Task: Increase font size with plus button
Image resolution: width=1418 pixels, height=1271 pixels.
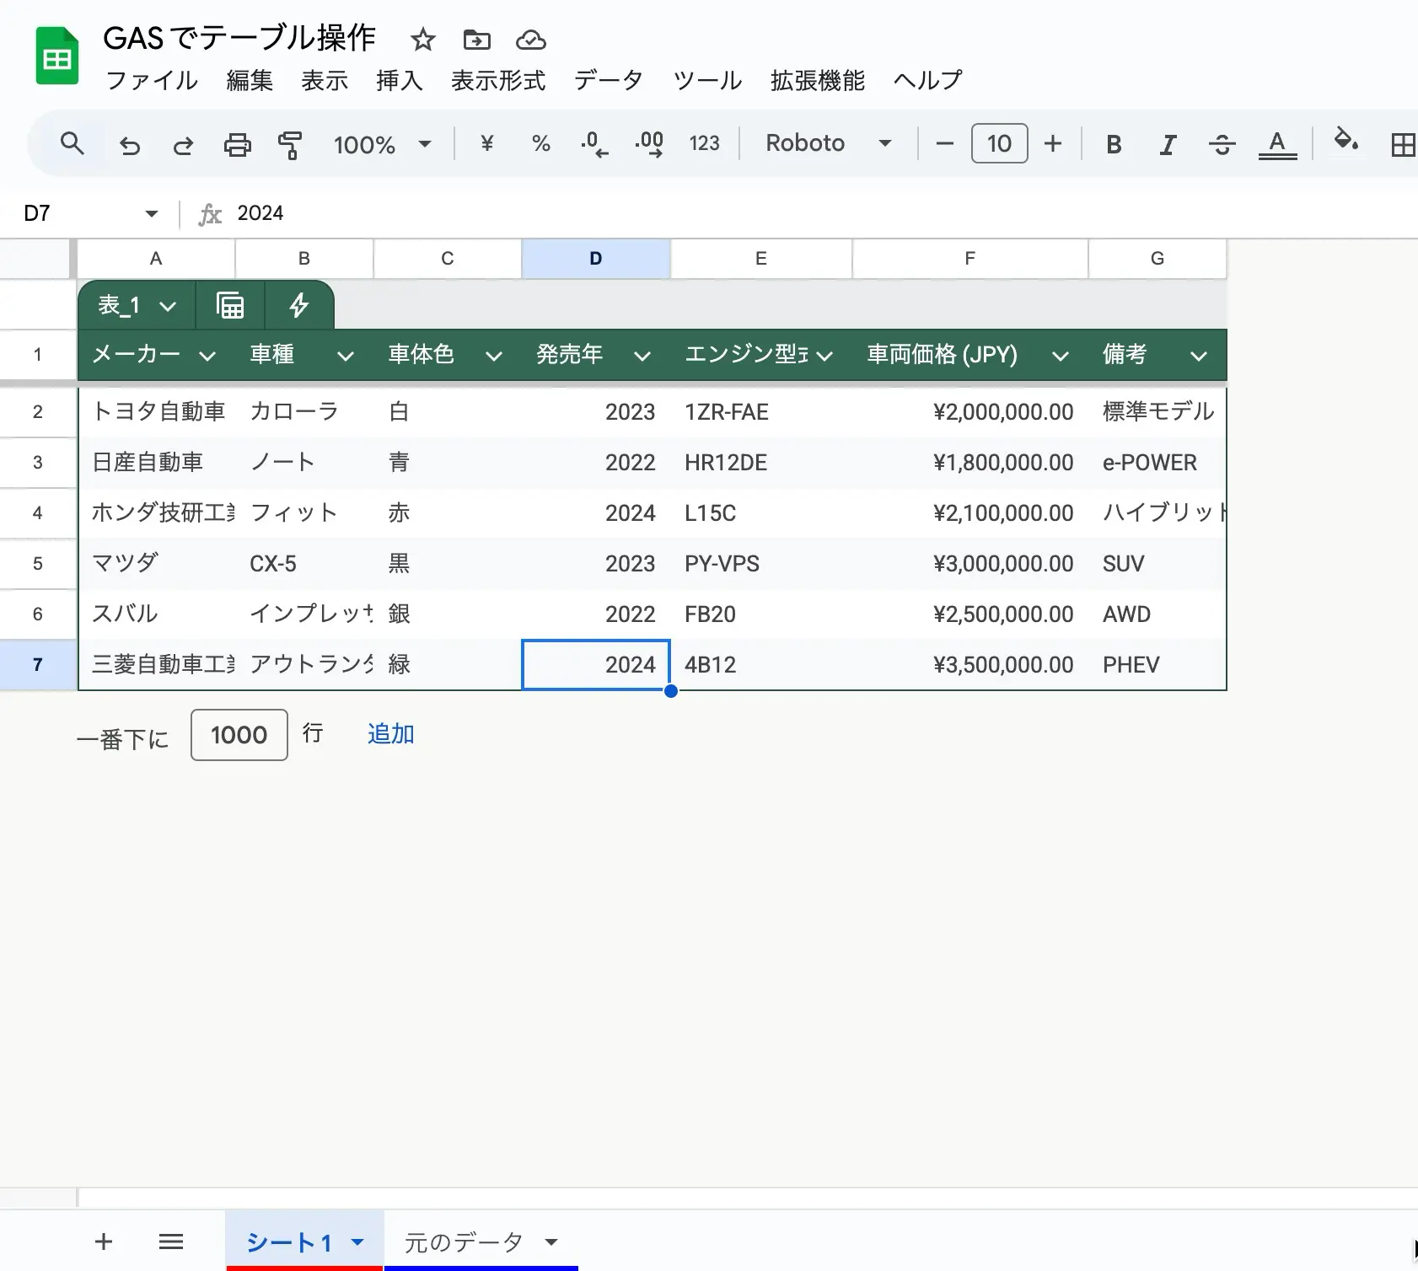Action: tap(1053, 143)
